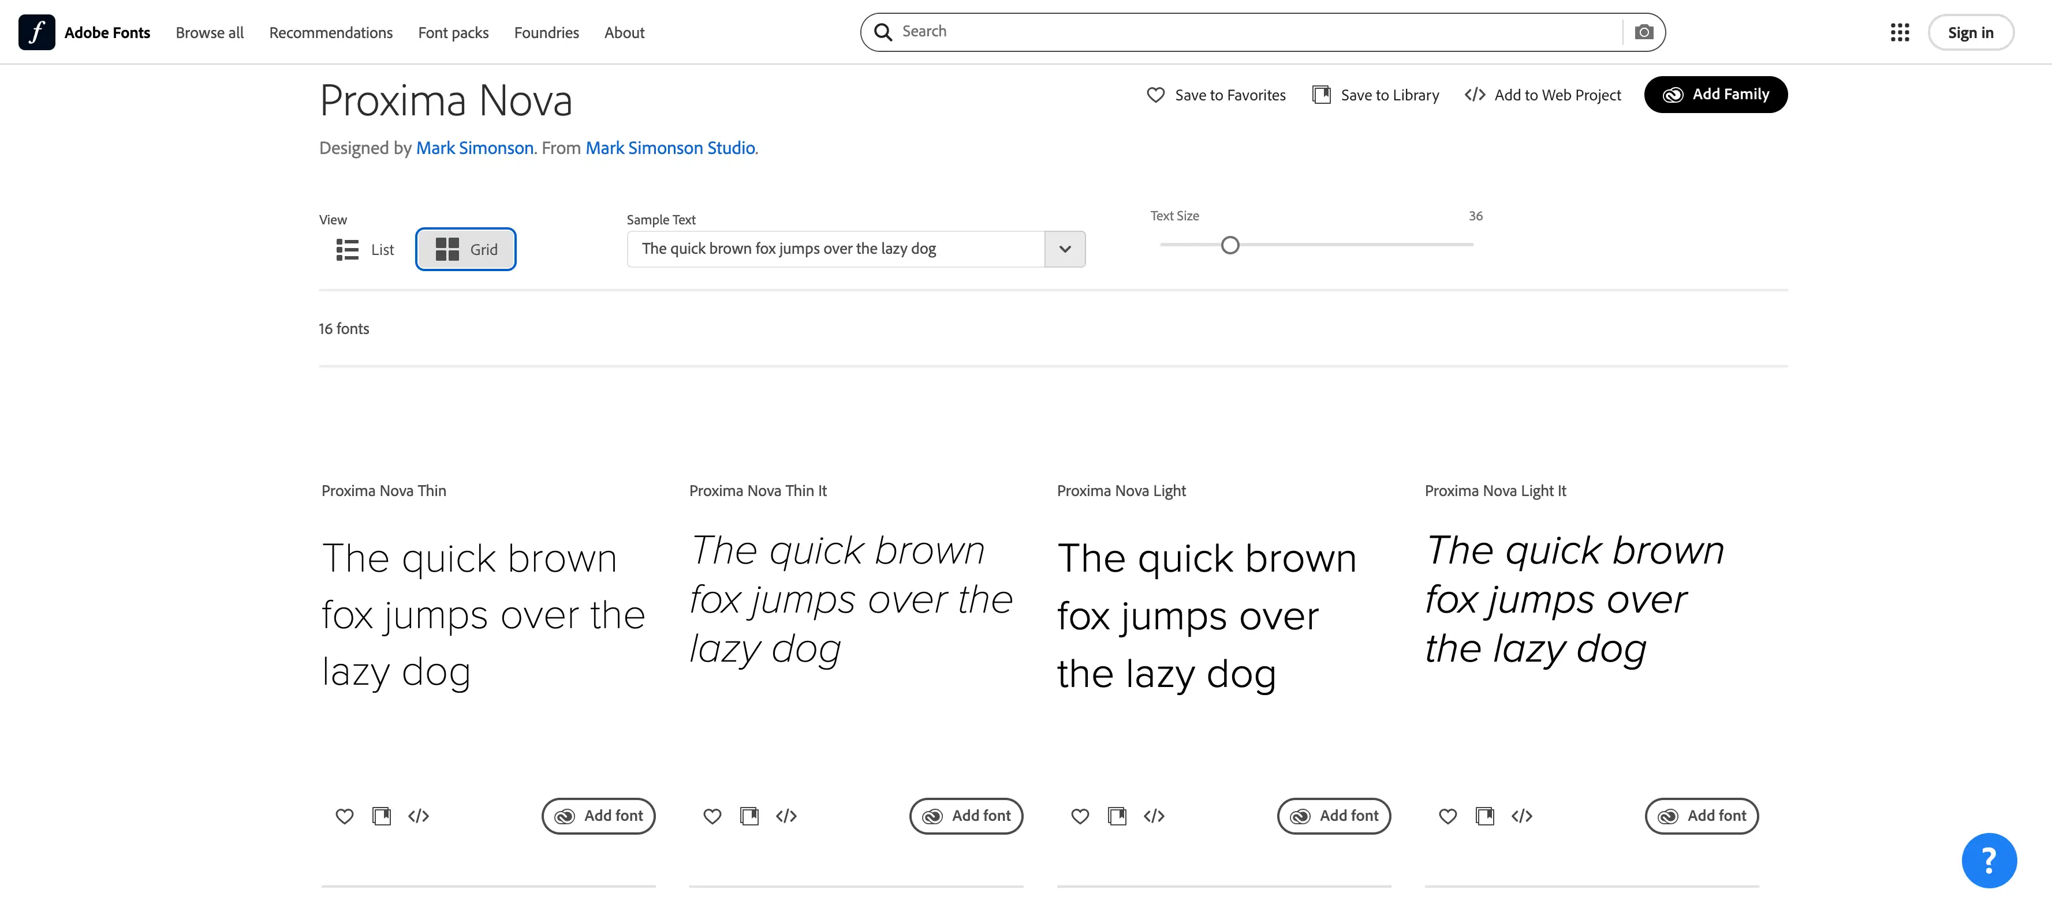Open Browse all menu

[x=210, y=33]
